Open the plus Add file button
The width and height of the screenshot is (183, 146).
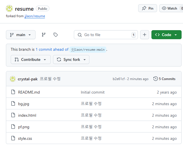tap(145, 35)
